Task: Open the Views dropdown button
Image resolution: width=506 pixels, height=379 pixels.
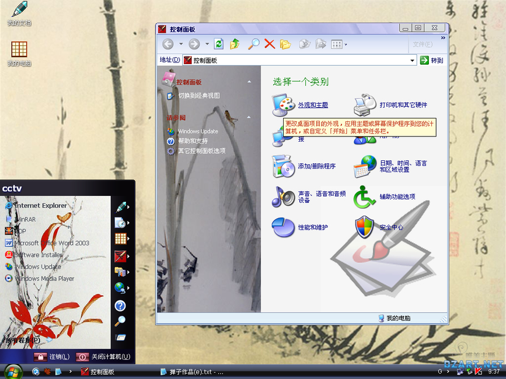Action: coord(339,44)
